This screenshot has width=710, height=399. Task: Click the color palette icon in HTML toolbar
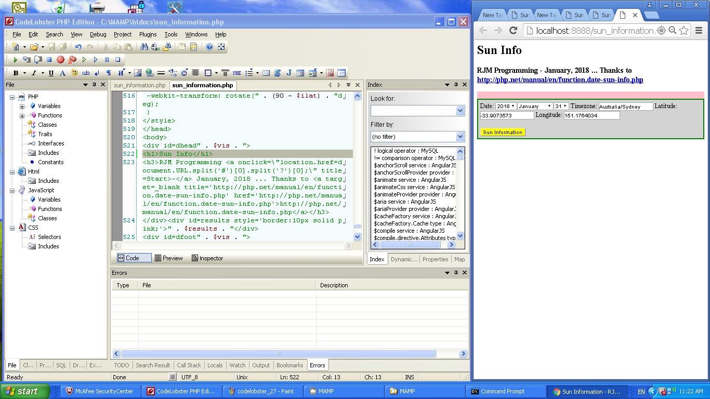coord(74,73)
